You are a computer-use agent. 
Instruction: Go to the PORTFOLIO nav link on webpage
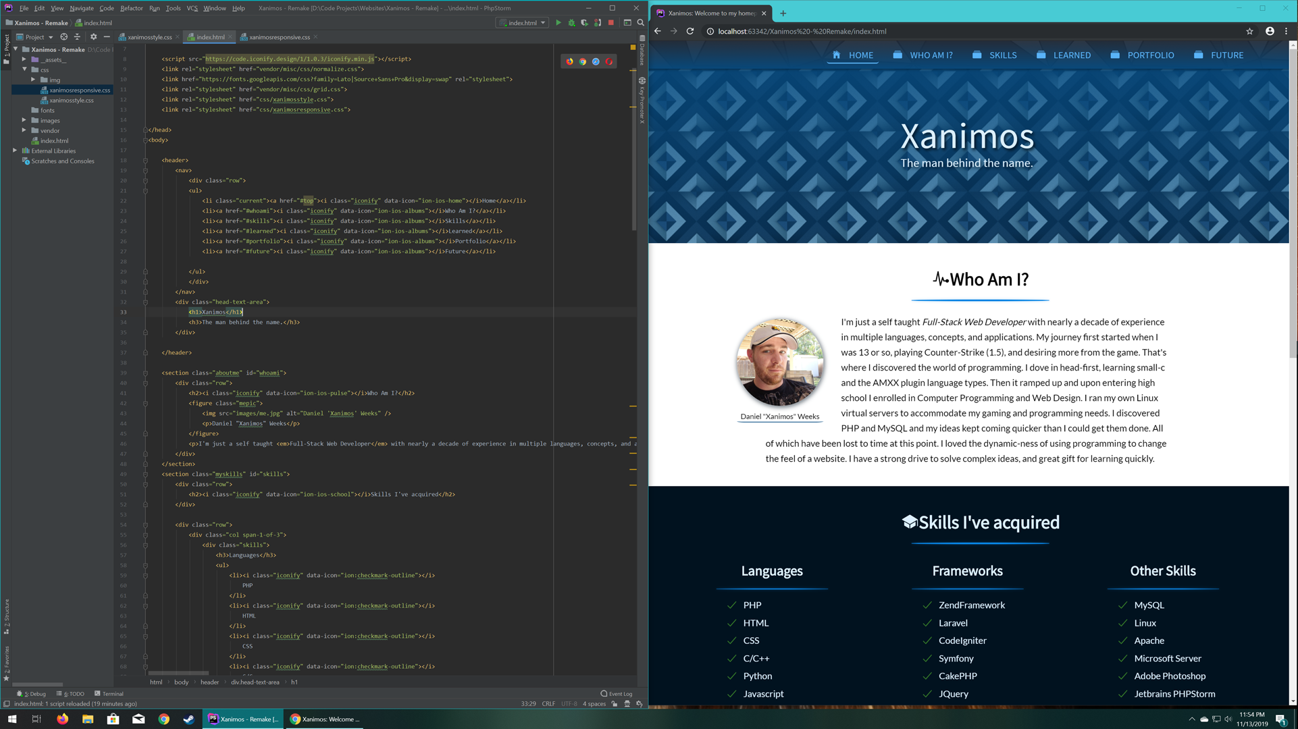point(1149,55)
